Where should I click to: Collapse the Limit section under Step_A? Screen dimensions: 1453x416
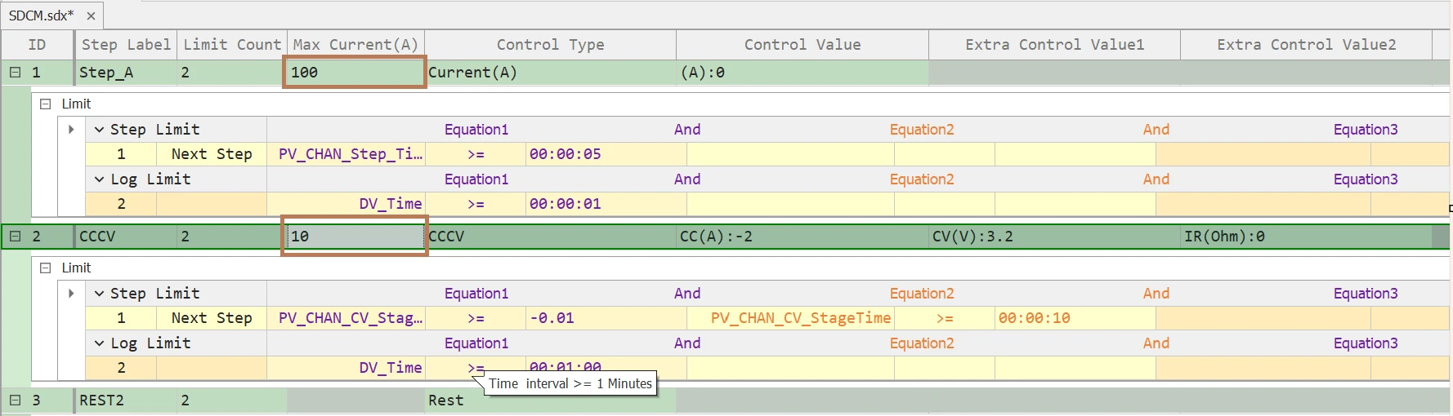point(46,104)
